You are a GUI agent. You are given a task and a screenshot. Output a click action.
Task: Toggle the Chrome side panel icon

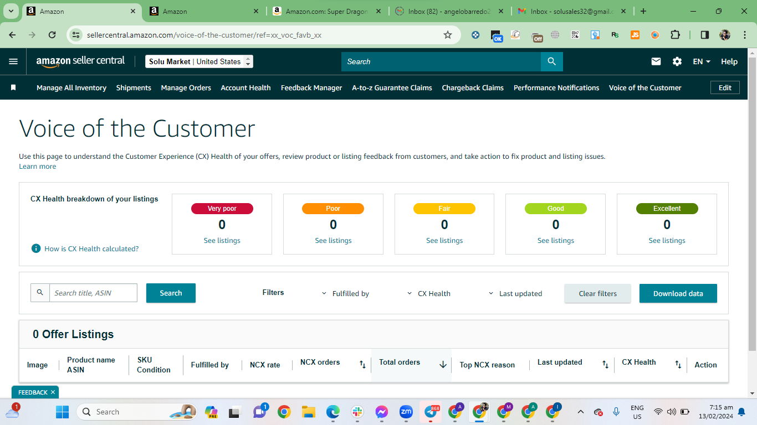pyautogui.click(x=705, y=35)
